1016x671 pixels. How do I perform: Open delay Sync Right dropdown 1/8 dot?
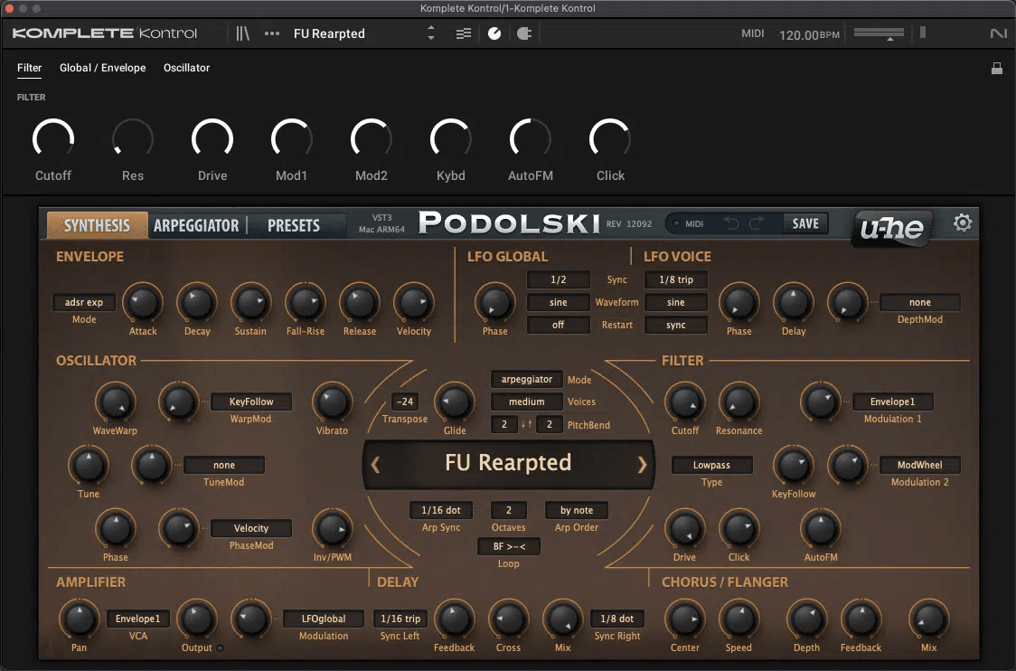tap(617, 619)
